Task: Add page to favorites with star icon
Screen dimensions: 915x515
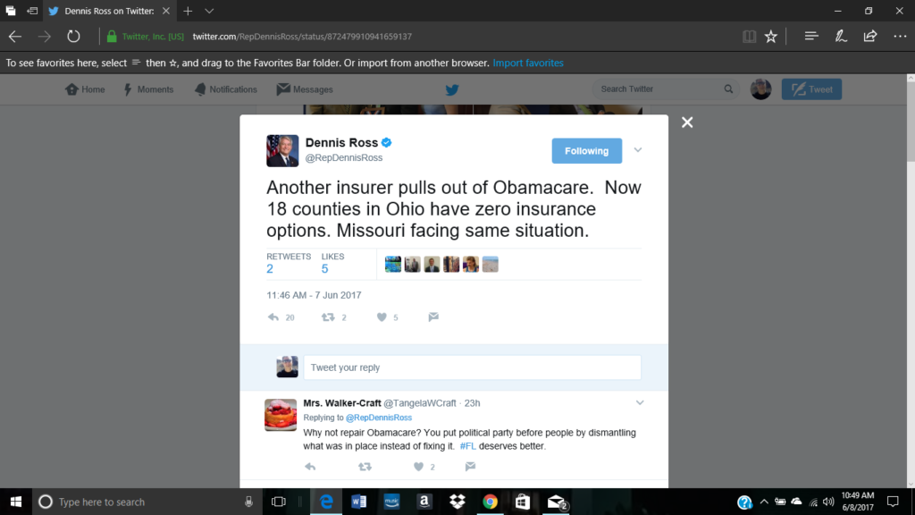Action: pos(771,36)
